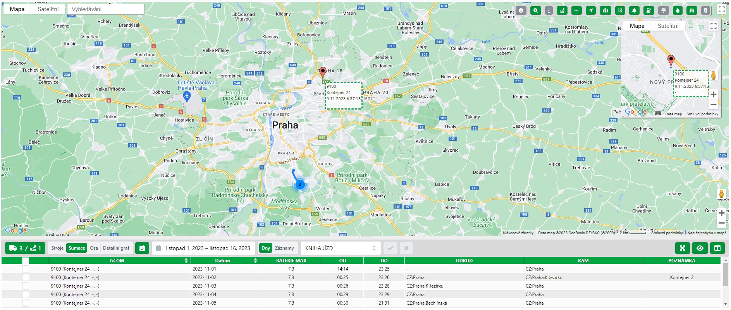Toggle the water drop toolbar icon
Screen dimensions: 731x310
coord(678,10)
